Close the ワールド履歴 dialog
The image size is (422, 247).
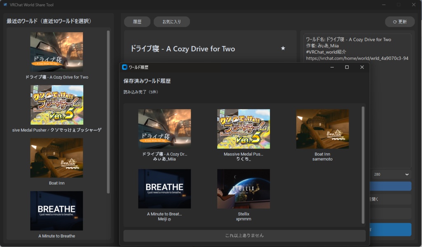coord(362,67)
